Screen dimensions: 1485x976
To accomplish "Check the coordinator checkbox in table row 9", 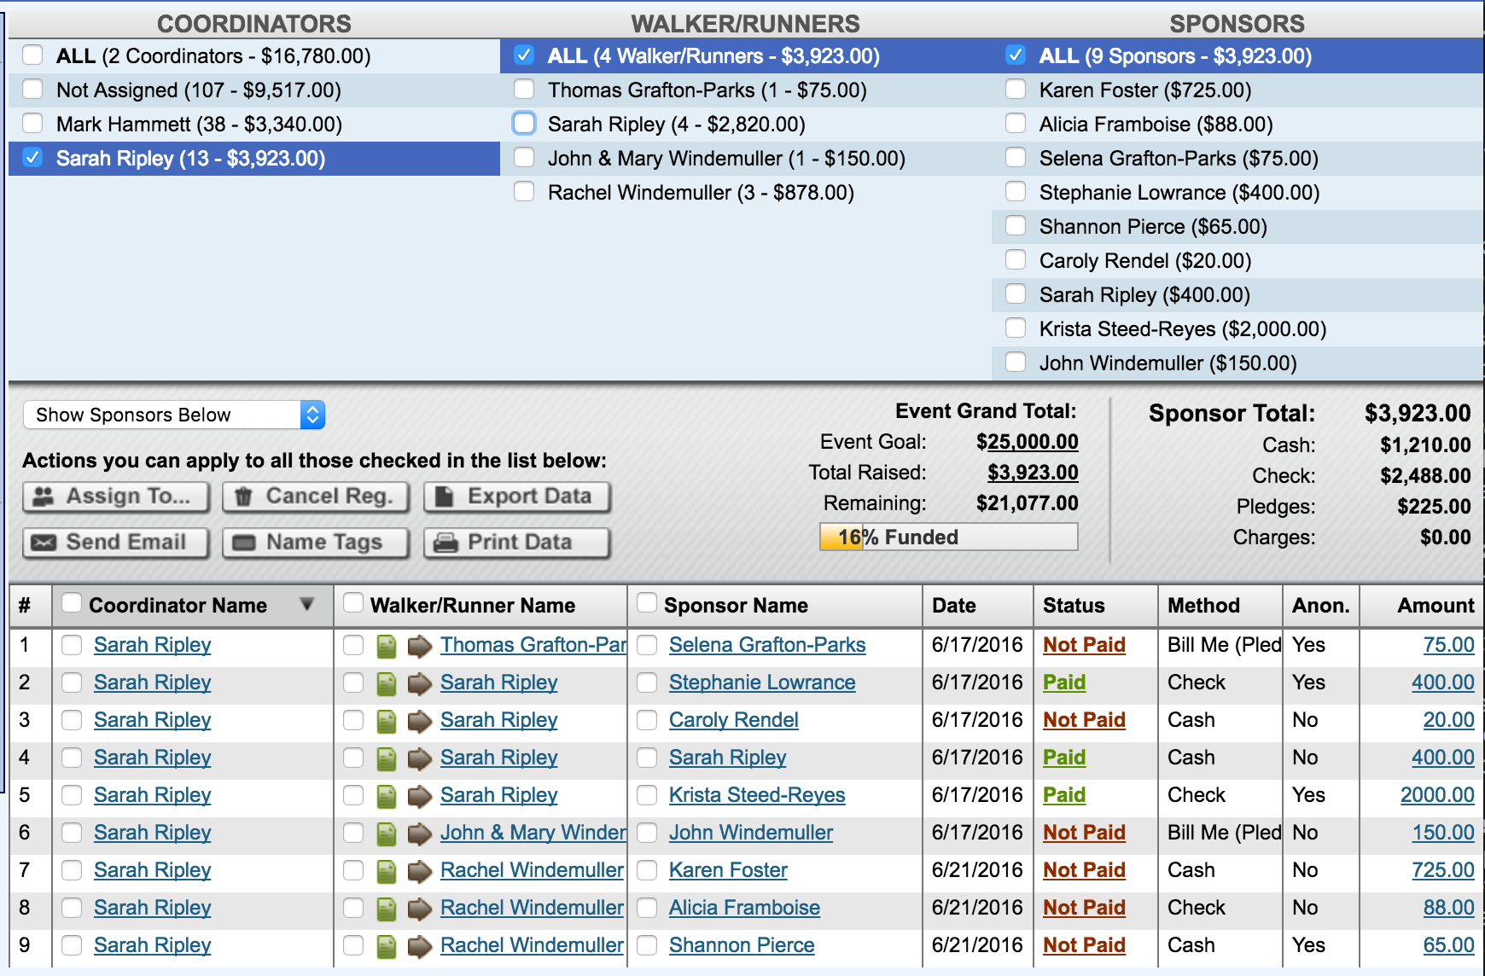I will click(72, 946).
